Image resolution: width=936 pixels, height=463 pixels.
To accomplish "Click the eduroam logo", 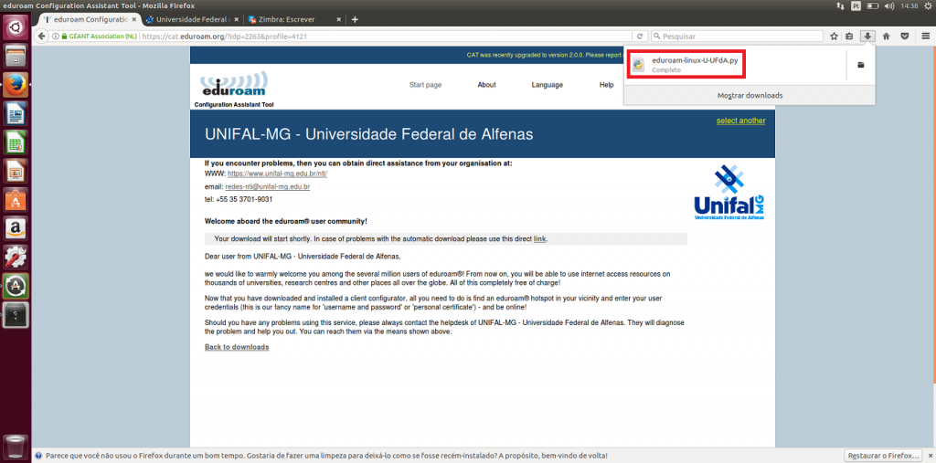I will click(x=234, y=84).
